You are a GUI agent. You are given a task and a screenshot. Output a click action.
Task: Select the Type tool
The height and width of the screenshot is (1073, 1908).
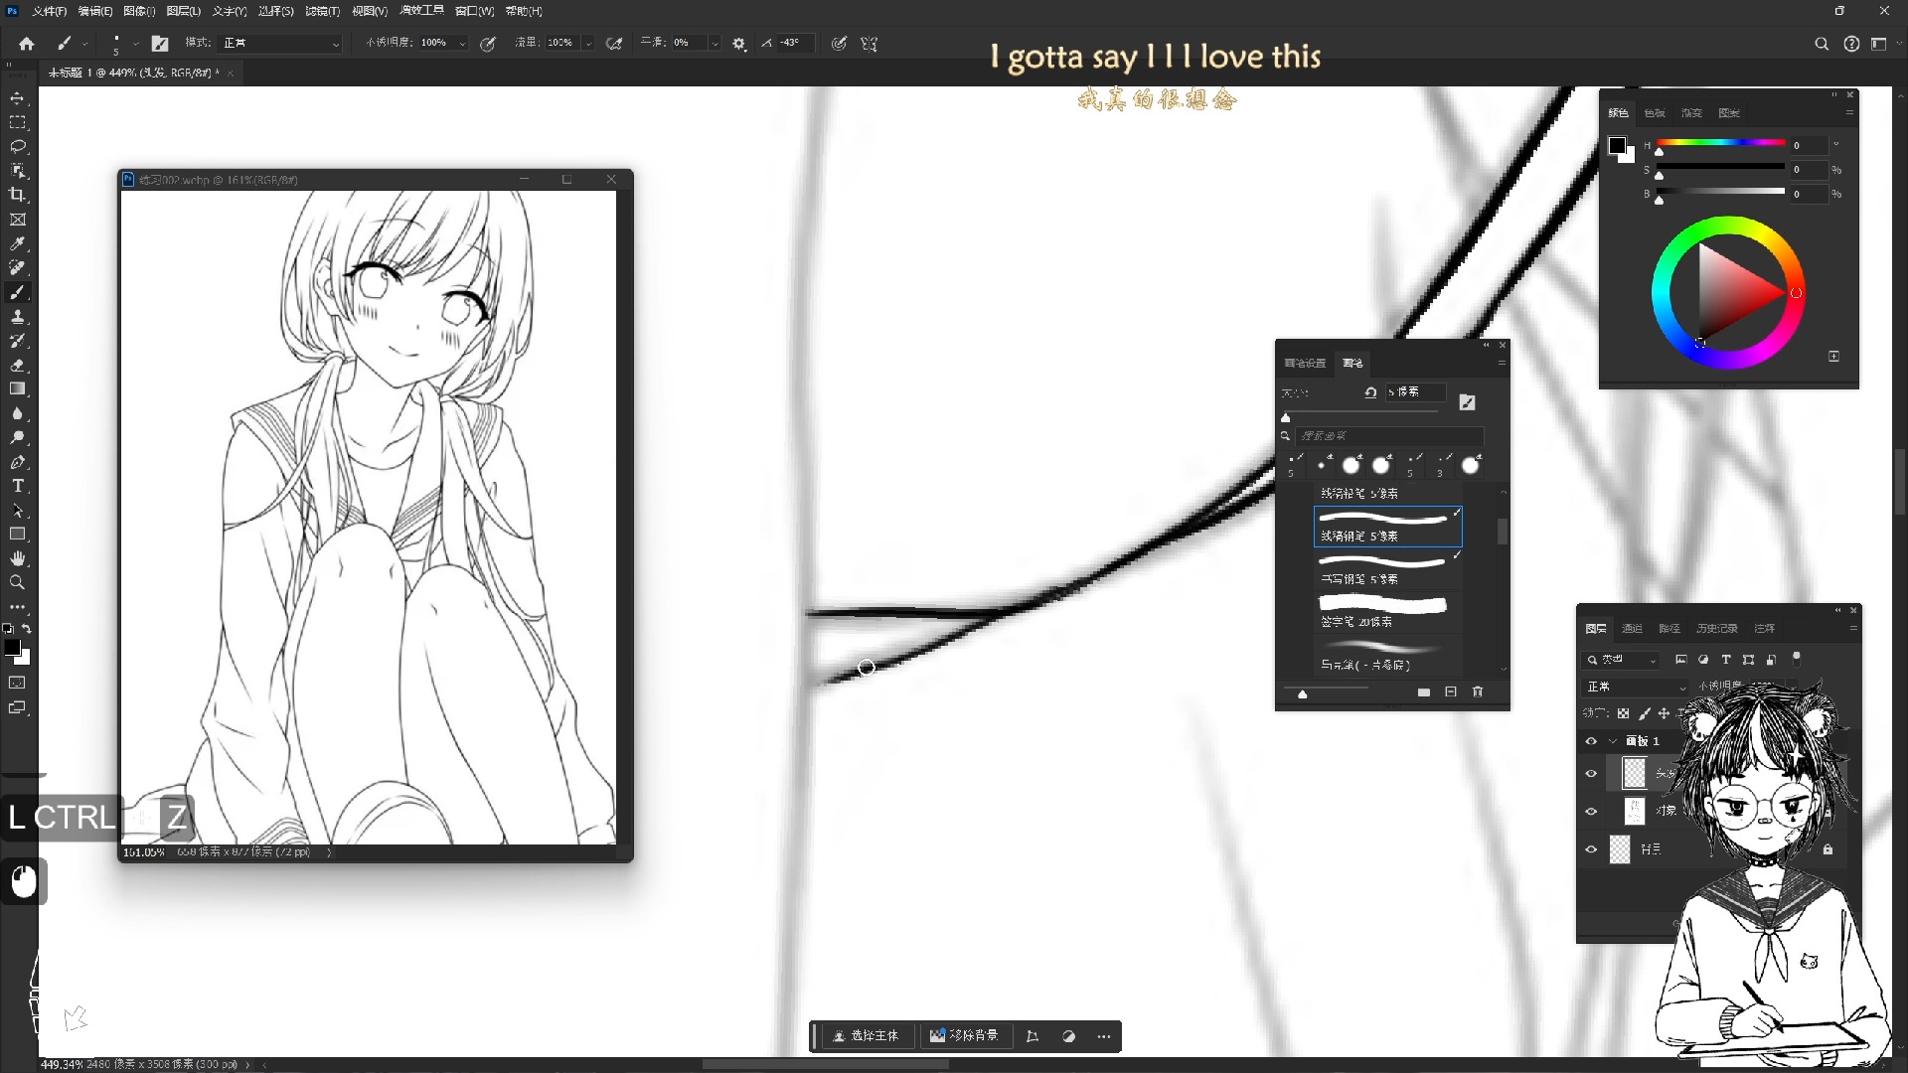(18, 486)
